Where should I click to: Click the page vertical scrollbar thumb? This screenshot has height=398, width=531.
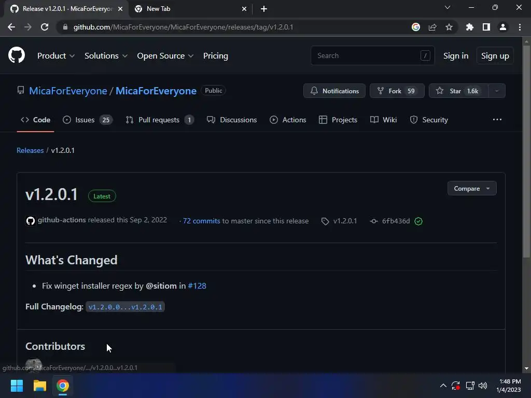tap(526, 151)
